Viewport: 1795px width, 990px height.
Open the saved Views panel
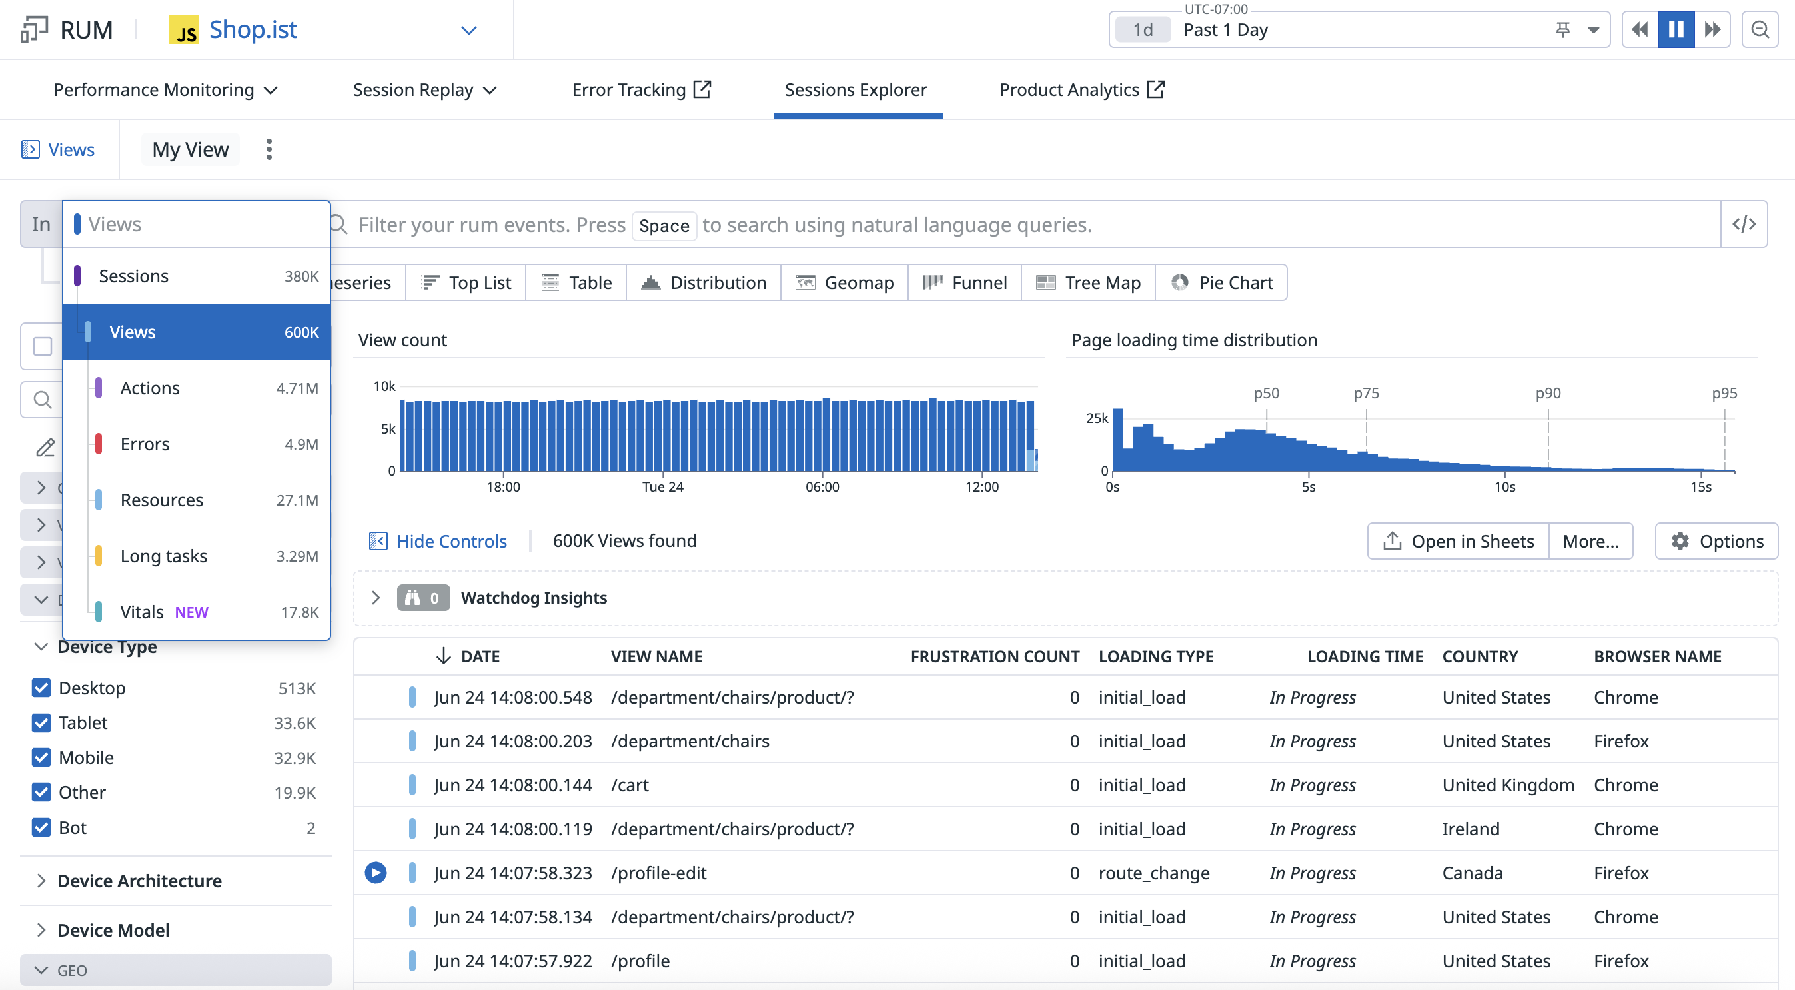tap(59, 150)
